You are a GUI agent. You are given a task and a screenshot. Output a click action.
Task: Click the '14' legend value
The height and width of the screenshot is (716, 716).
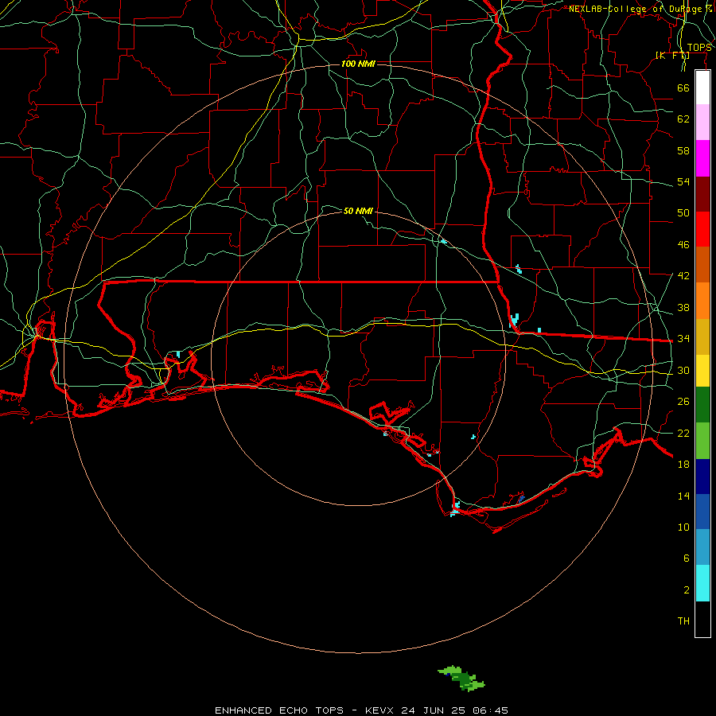coord(683,496)
